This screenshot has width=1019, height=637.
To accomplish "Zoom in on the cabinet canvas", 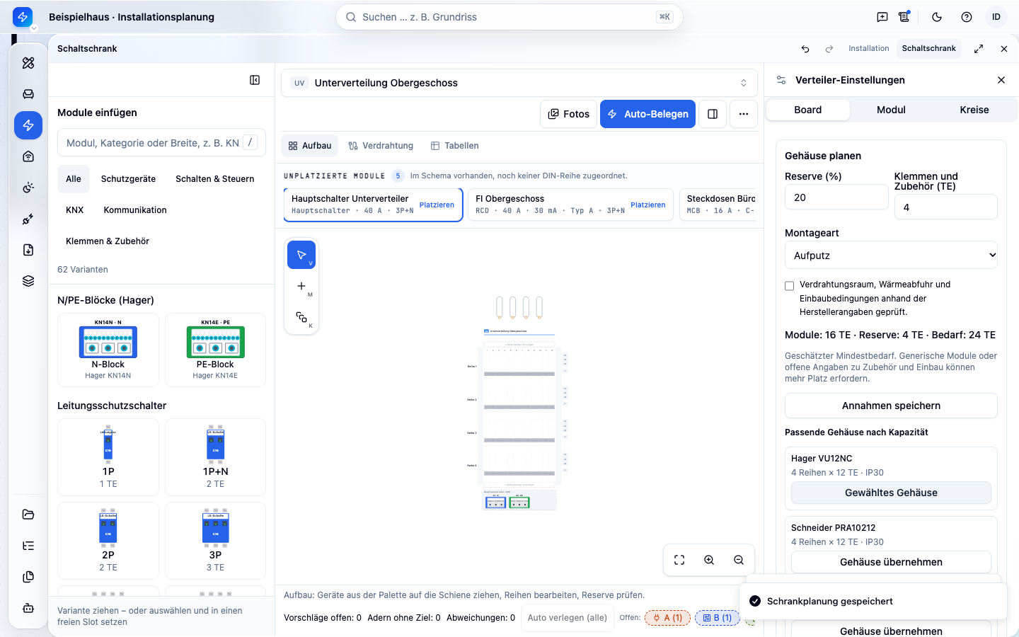I will point(709,560).
